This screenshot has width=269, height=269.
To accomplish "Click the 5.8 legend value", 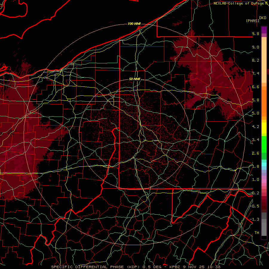I will click(x=256, y=100).
